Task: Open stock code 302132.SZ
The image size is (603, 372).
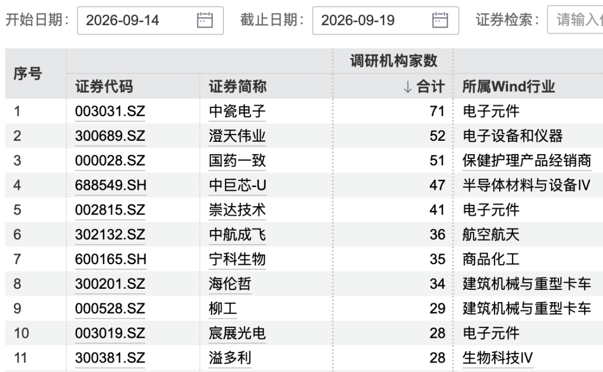Action: (110, 234)
